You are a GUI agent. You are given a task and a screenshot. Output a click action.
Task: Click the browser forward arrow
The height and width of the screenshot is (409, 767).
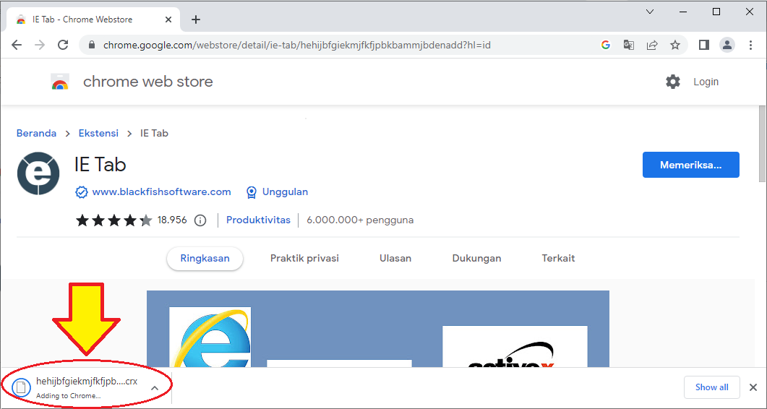click(40, 45)
